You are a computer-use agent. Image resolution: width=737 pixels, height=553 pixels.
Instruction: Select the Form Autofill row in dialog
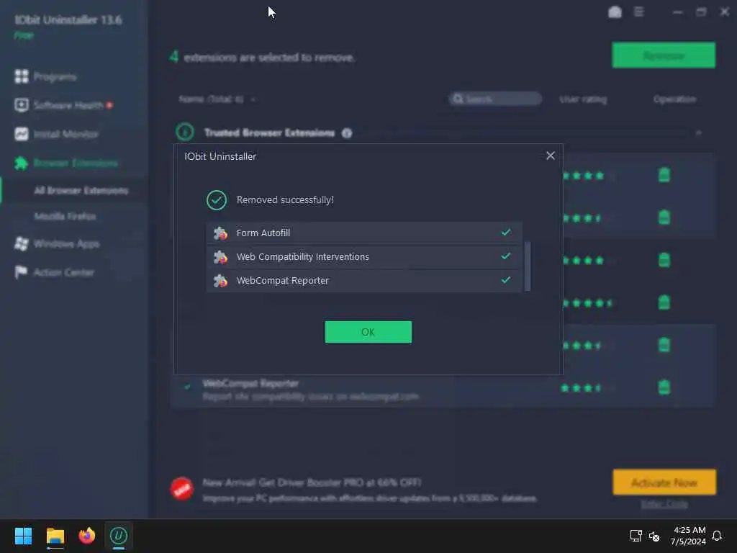tap(363, 233)
